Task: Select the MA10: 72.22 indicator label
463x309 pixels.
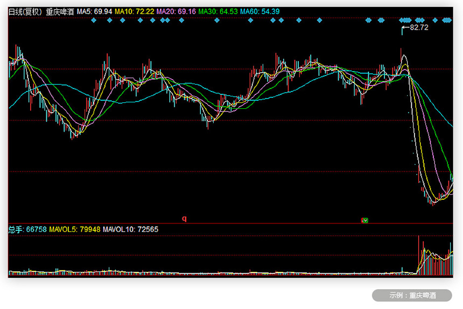Action: 135,11
